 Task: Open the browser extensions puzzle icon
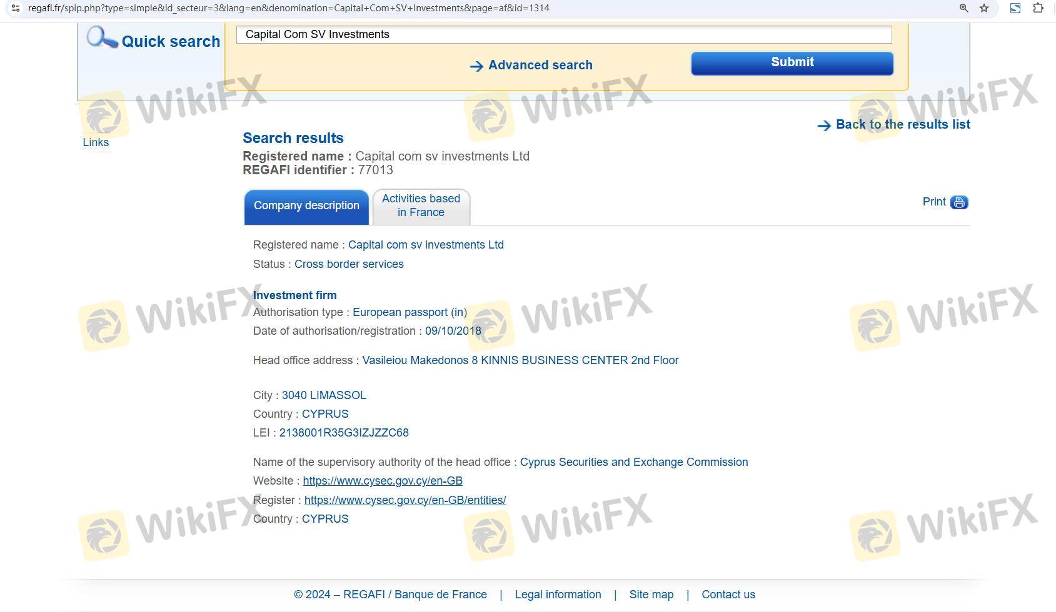(x=1038, y=8)
